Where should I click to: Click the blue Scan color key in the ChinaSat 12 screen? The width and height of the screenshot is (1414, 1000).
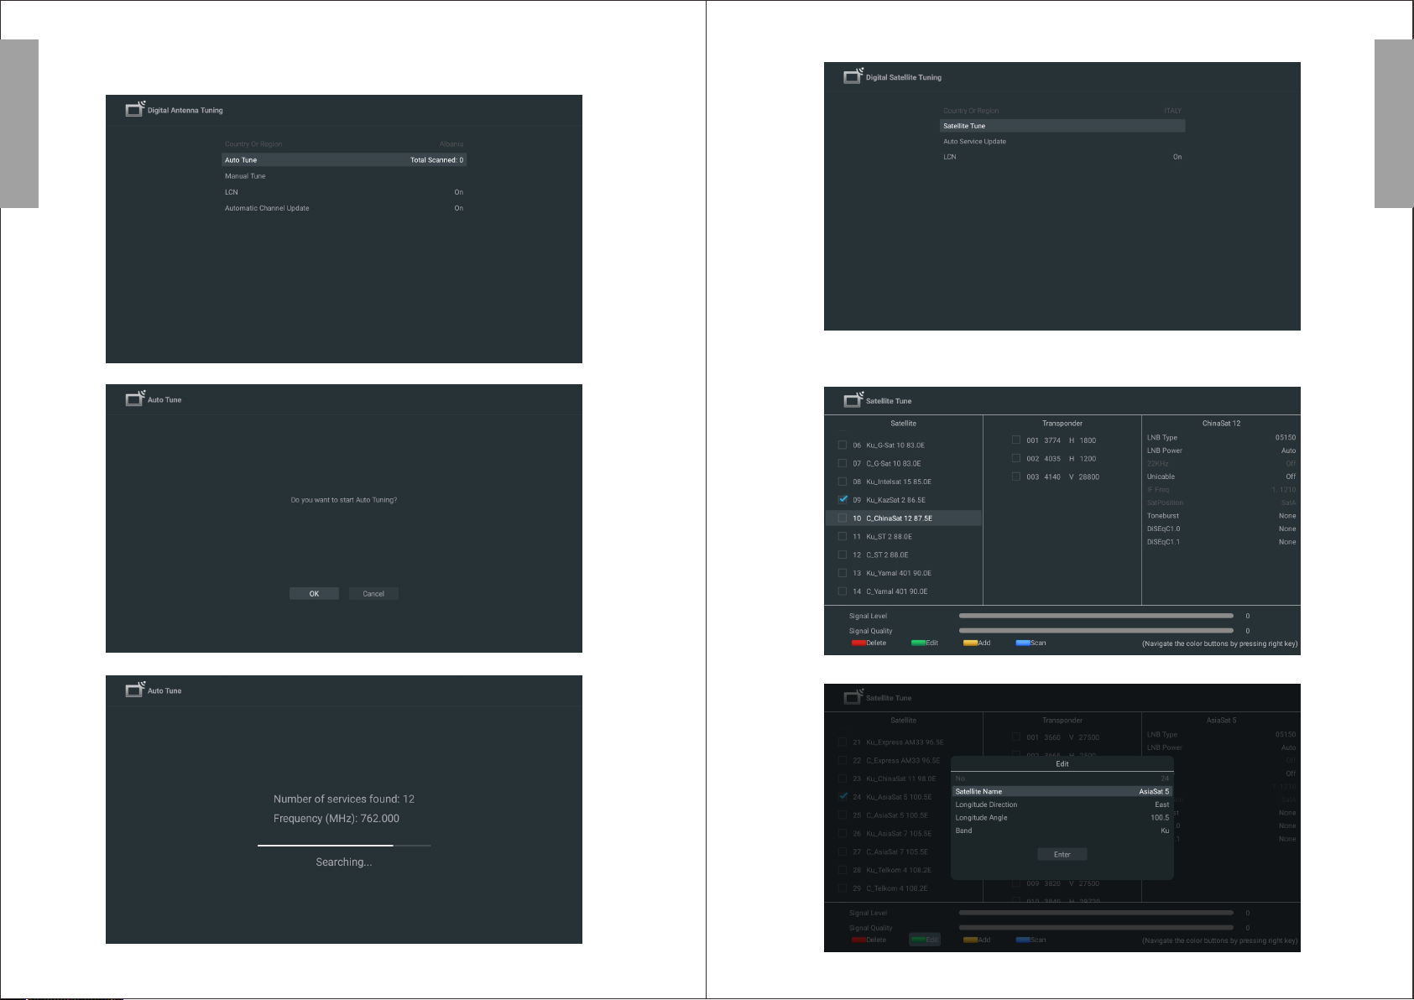click(1030, 643)
